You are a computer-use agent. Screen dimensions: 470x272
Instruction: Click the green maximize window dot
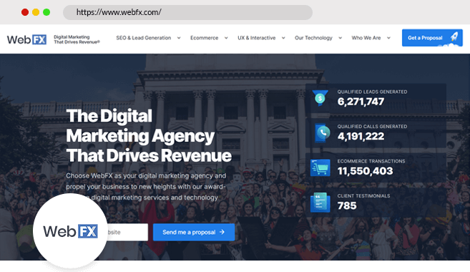tap(46, 12)
